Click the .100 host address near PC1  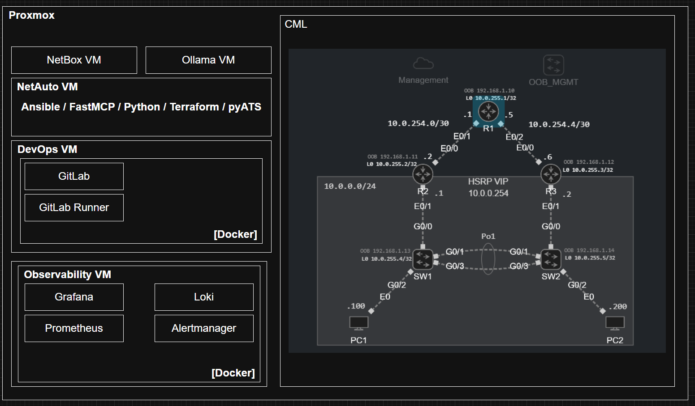pyautogui.click(x=356, y=306)
